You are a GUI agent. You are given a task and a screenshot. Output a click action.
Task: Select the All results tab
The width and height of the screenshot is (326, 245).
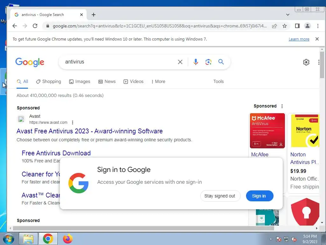pyautogui.click(x=23, y=81)
